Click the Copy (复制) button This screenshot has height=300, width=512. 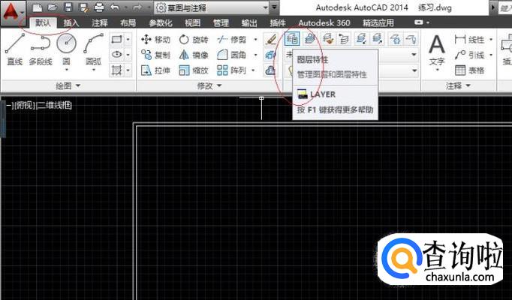(x=155, y=55)
